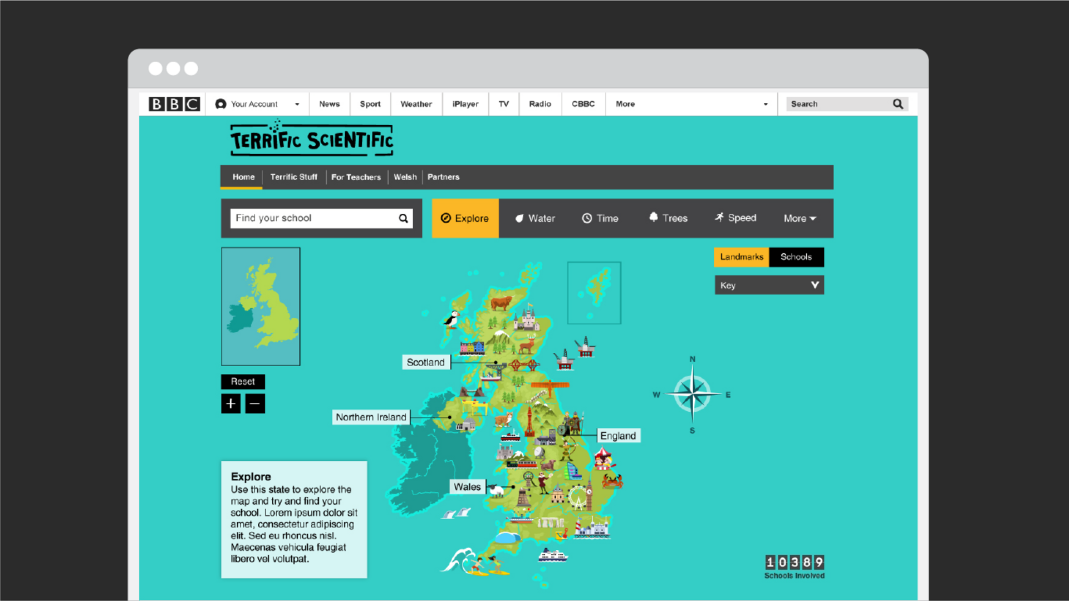Select the Trees experiment tab
1069x601 pixels.
click(x=668, y=218)
